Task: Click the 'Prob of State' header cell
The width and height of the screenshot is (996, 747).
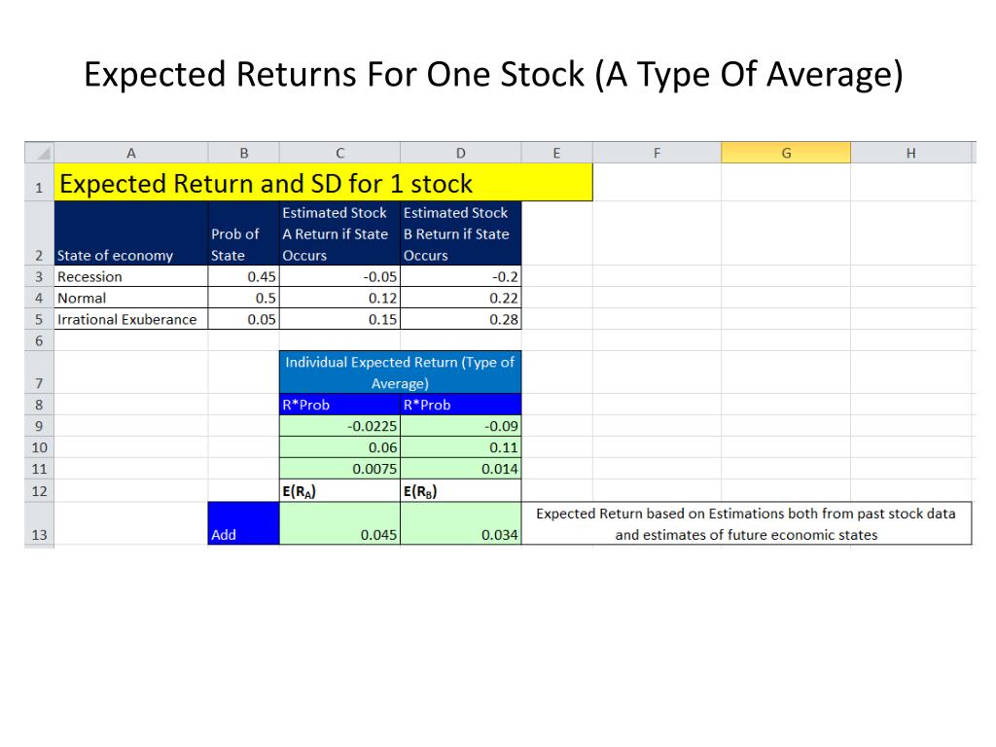Action: [243, 233]
